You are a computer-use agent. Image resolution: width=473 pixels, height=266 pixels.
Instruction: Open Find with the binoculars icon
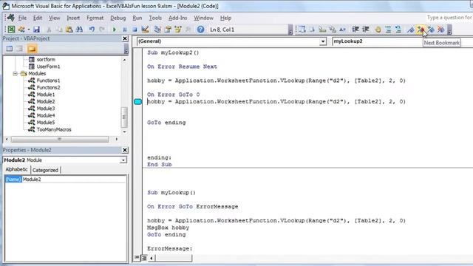[79, 30]
